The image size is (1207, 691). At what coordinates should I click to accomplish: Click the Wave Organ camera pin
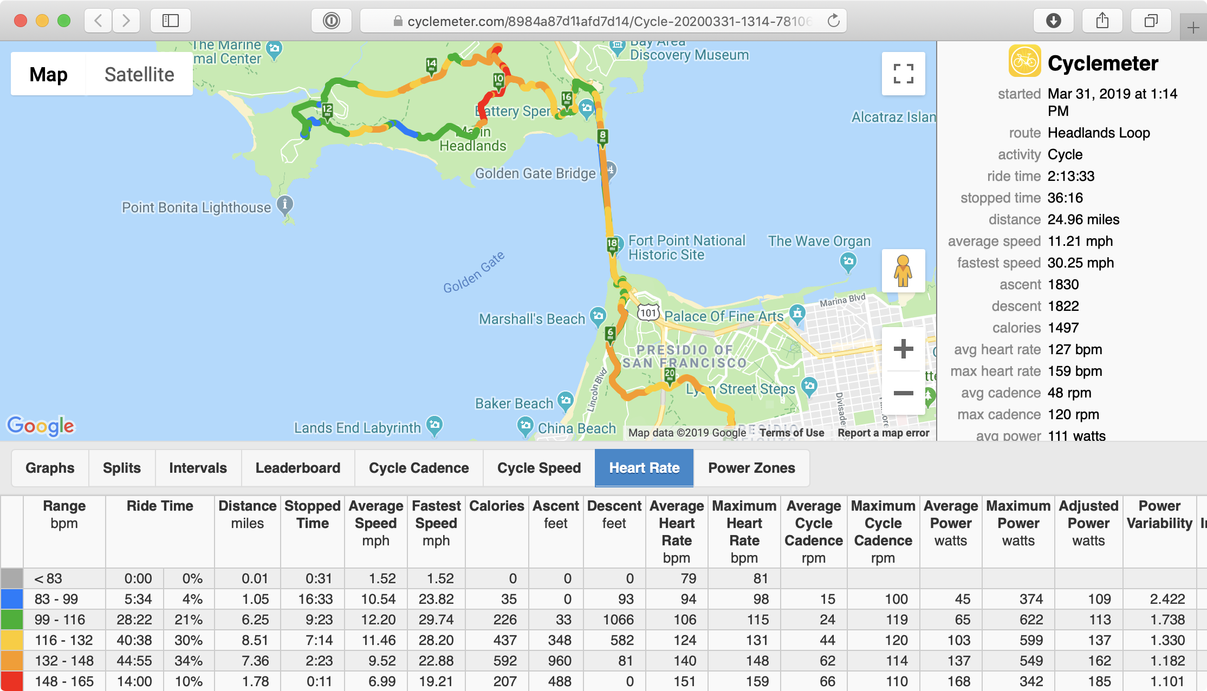click(848, 263)
